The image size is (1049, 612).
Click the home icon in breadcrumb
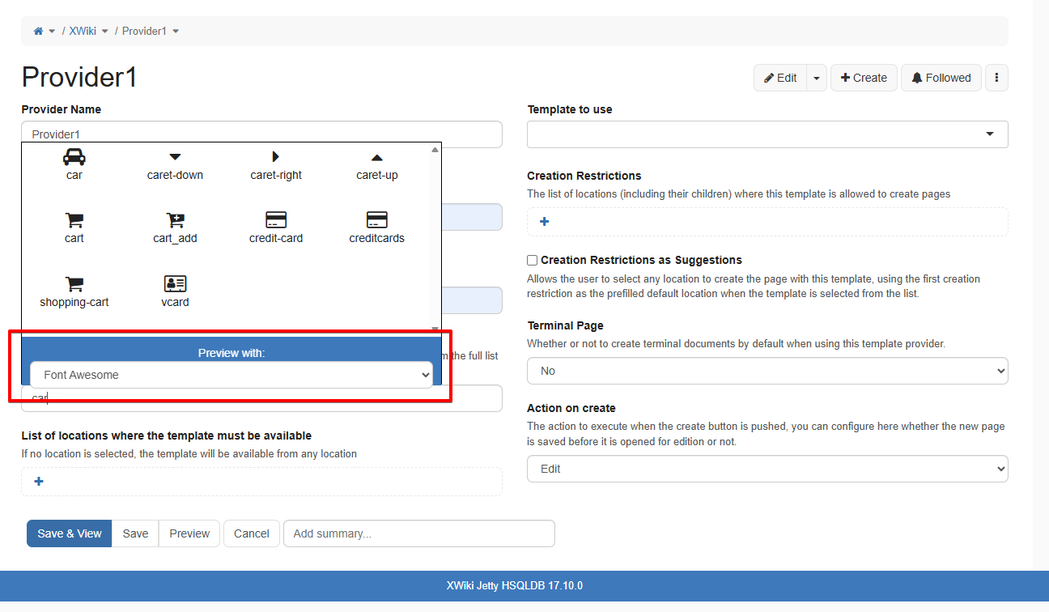[38, 31]
